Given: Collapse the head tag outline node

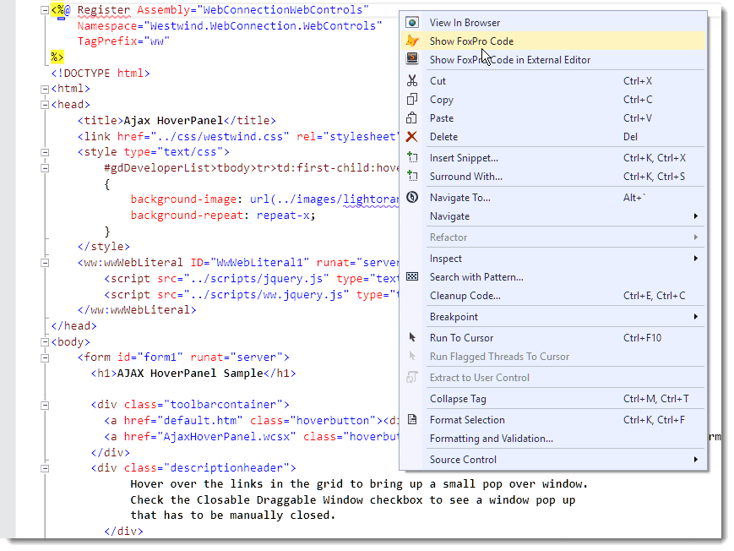Looking at the screenshot, I should [44, 105].
